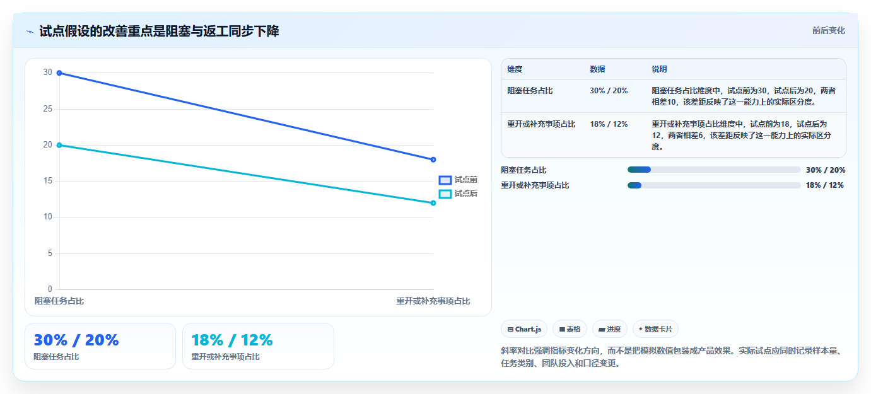Screen dimensions: 871x394
Task: Click the heading 试点假设的改善重点是阻塞与返工同步下降
Action: [x=159, y=31]
